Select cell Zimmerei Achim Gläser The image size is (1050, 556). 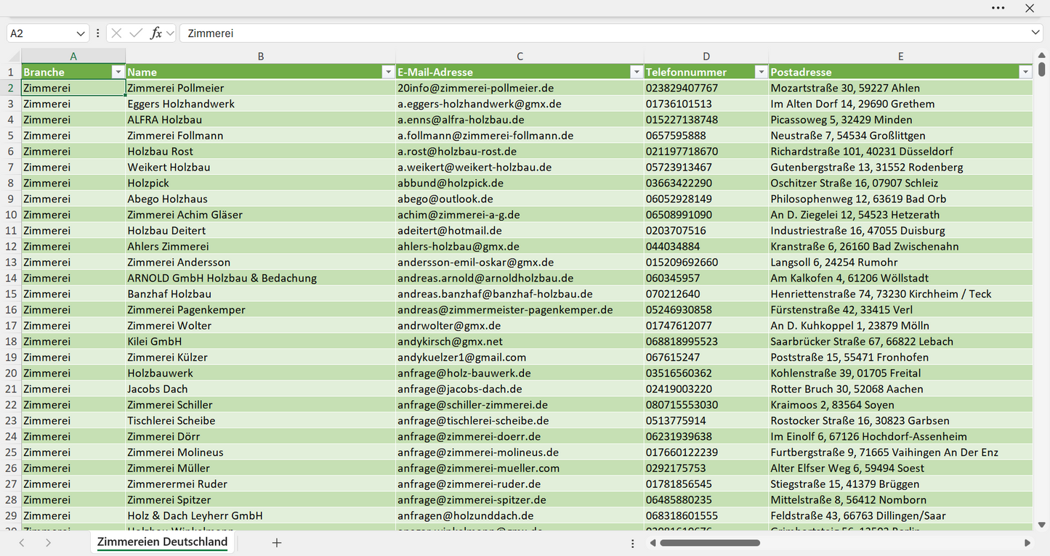click(260, 215)
